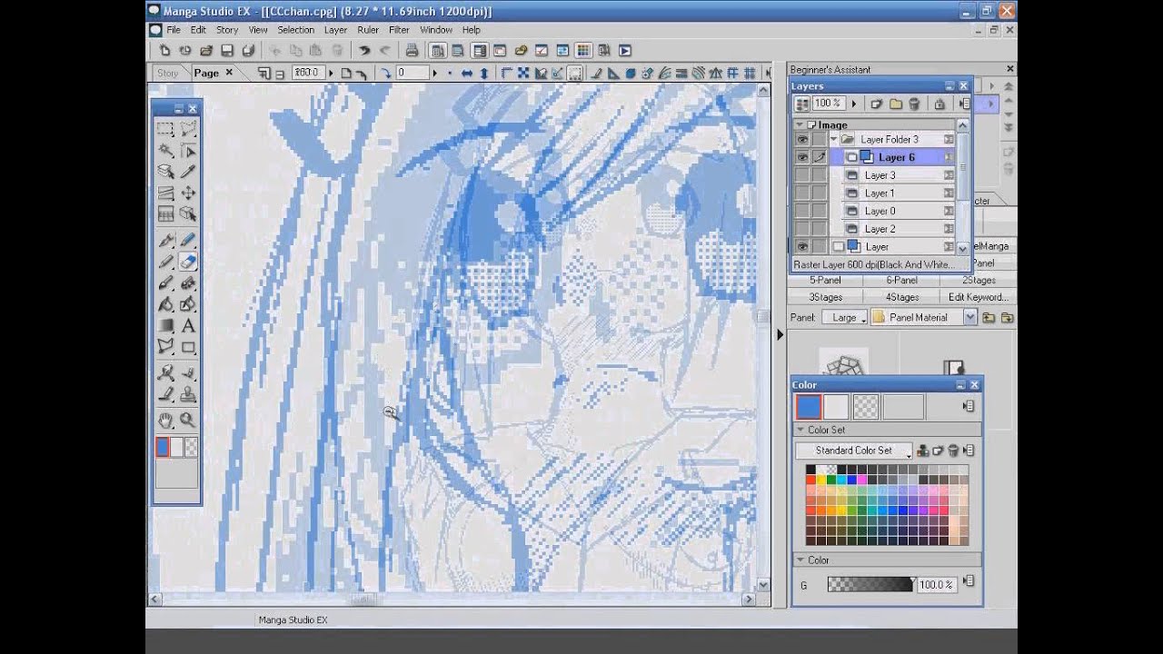Viewport: 1163px width, 654px height.
Task: Create new layer in Layers panel
Action: 877,104
